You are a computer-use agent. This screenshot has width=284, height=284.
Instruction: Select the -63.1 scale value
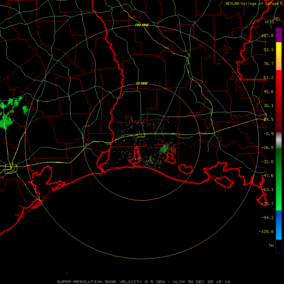[267, 190]
